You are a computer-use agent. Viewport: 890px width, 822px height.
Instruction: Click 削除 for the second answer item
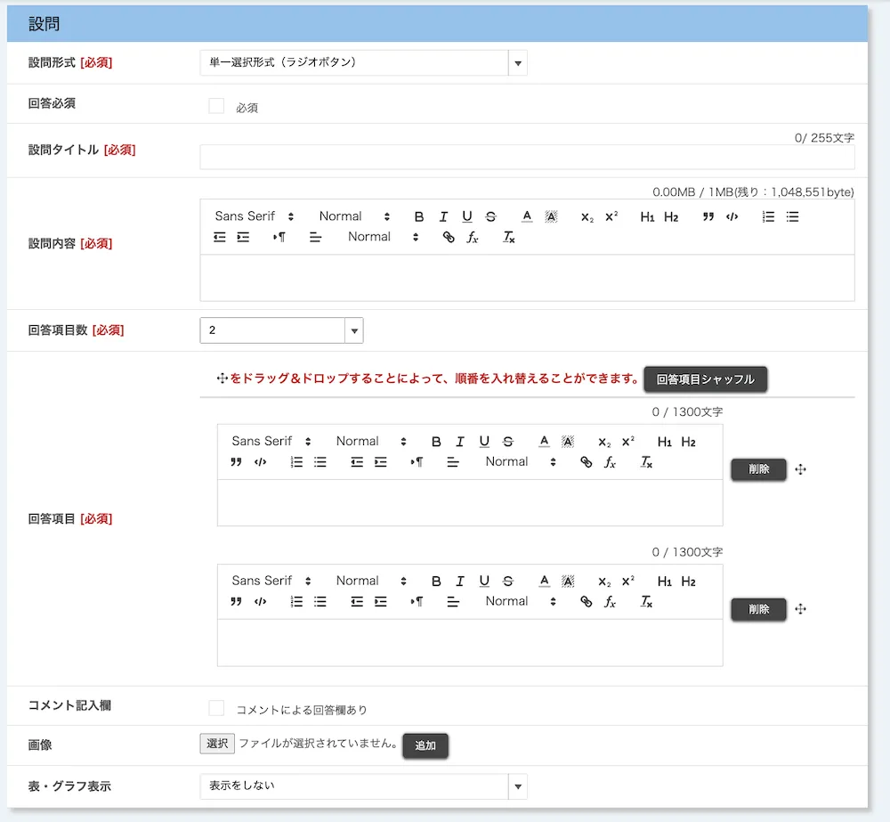[x=758, y=609]
